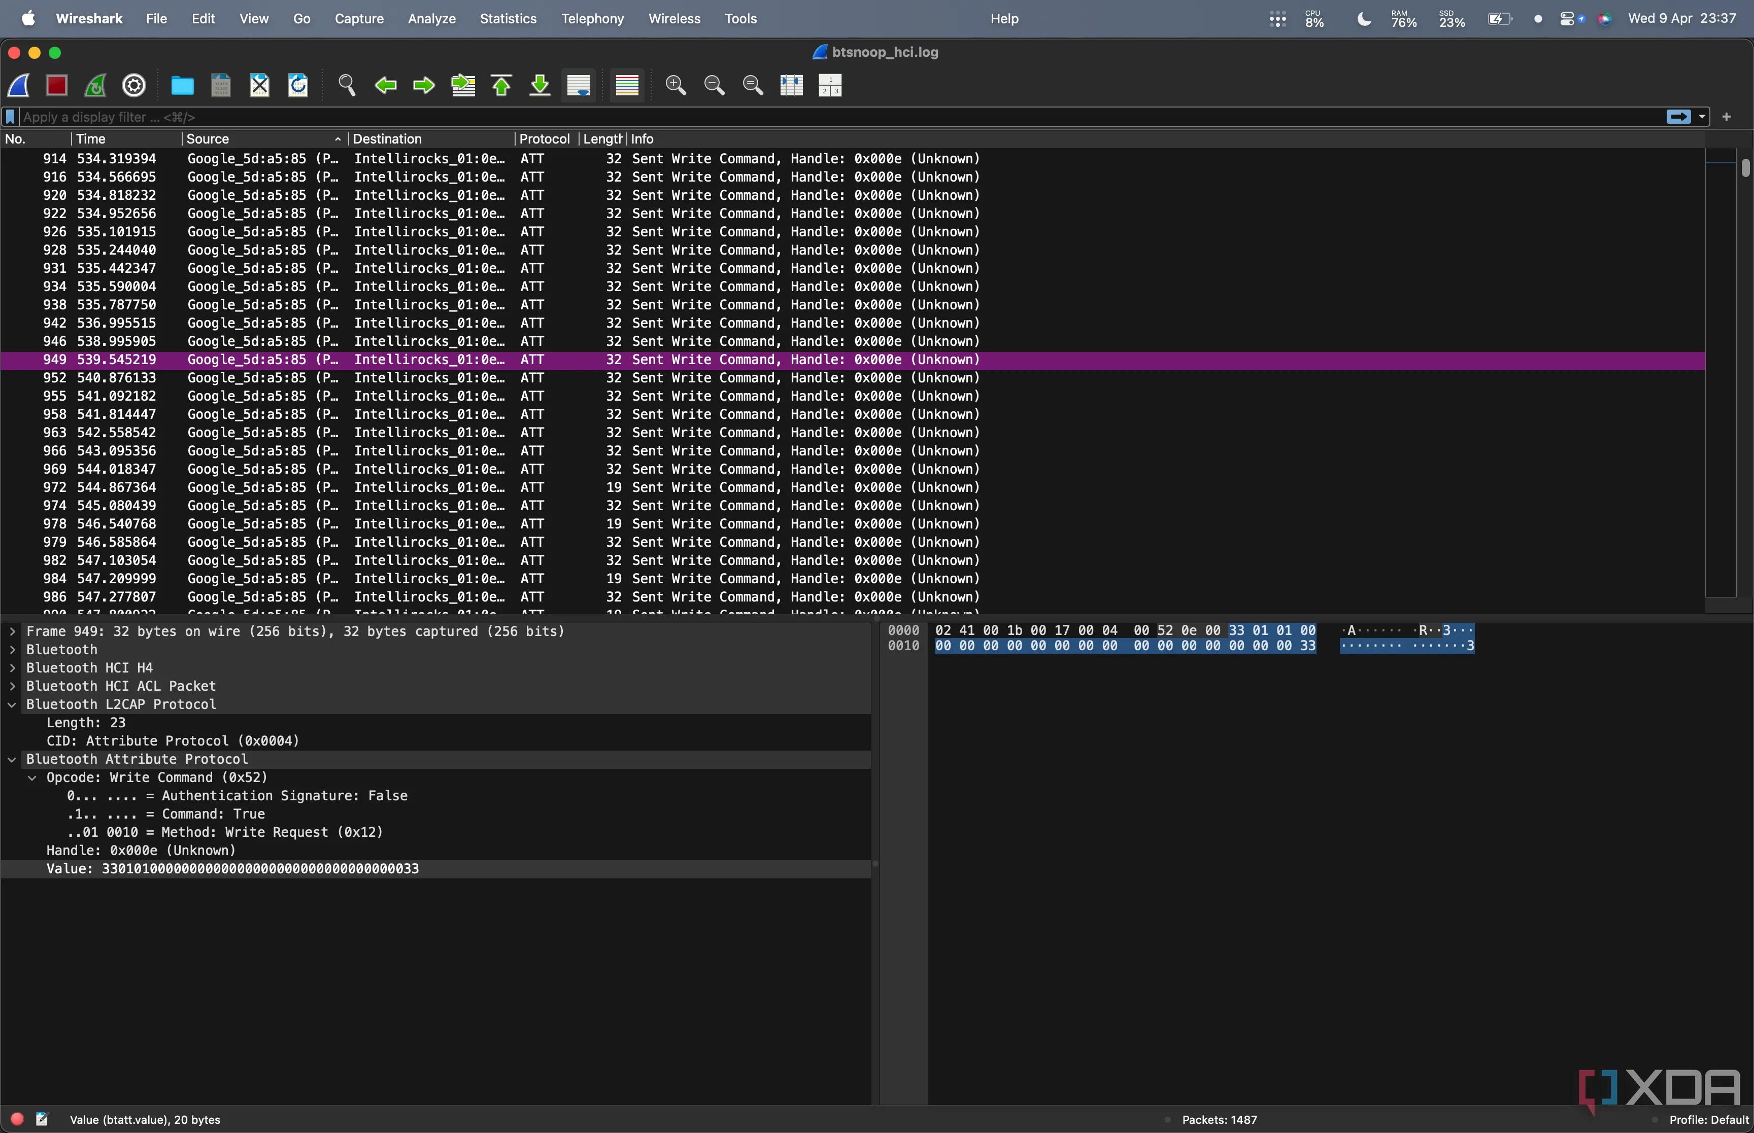Expand the Bluetooth HCI ACL Packet item
This screenshot has width=1754, height=1133.
point(13,686)
